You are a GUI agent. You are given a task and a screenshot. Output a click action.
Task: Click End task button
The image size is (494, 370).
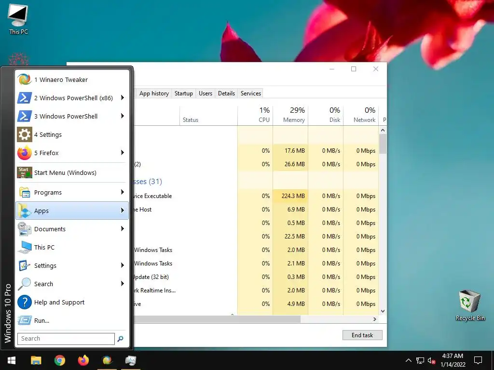[362, 335]
